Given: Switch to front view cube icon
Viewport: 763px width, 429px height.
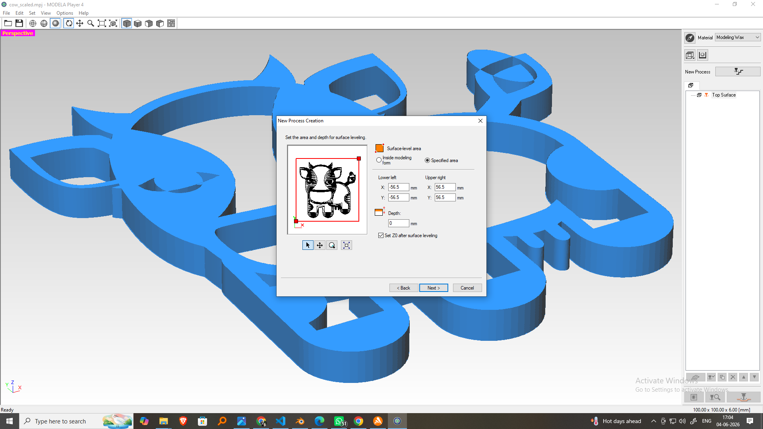Looking at the screenshot, I should coord(149,23).
